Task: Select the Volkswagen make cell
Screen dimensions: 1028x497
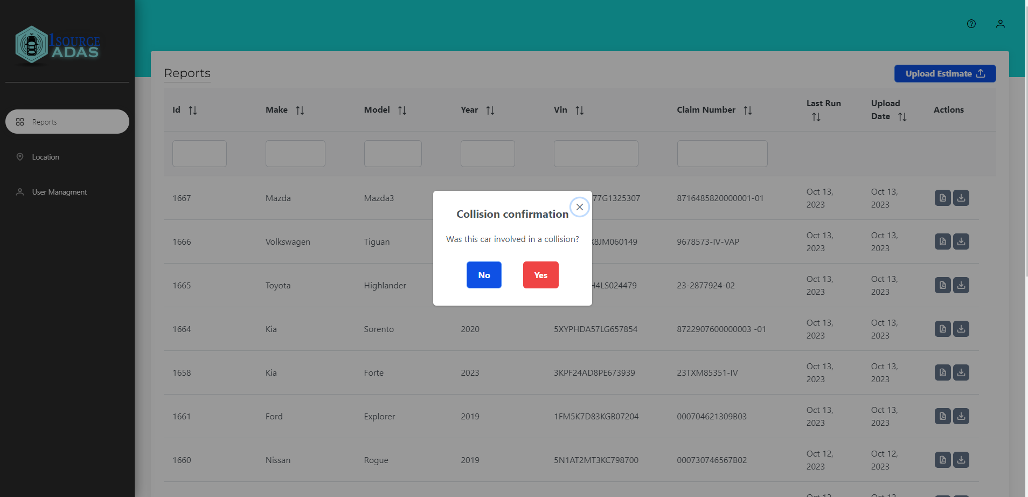Action: point(288,242)
